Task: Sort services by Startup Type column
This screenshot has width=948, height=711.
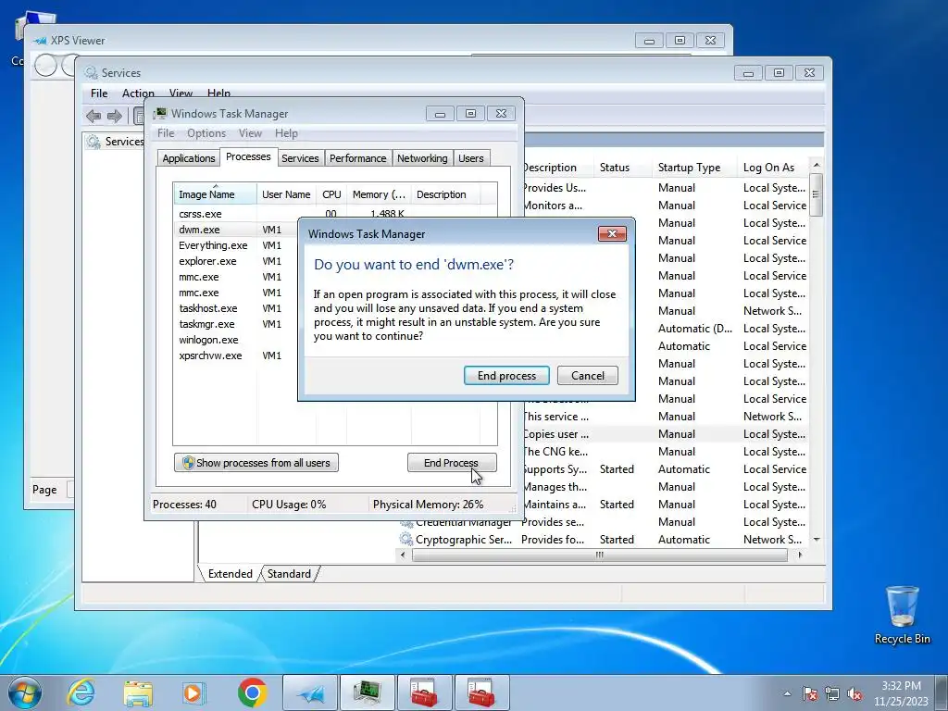Action: (694, 168)
